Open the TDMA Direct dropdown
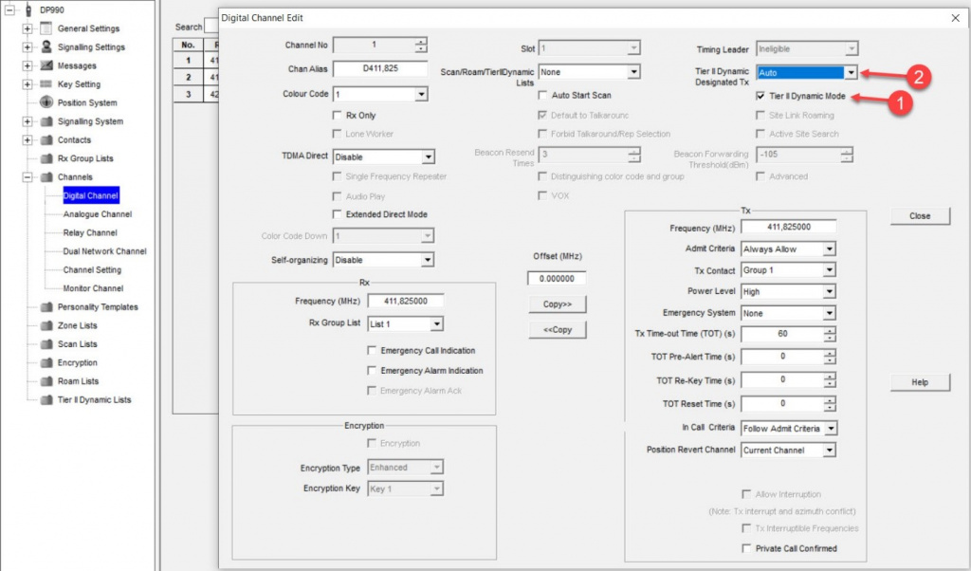Image resolution: width=971 pixels, height=571 pixels. 428,157
